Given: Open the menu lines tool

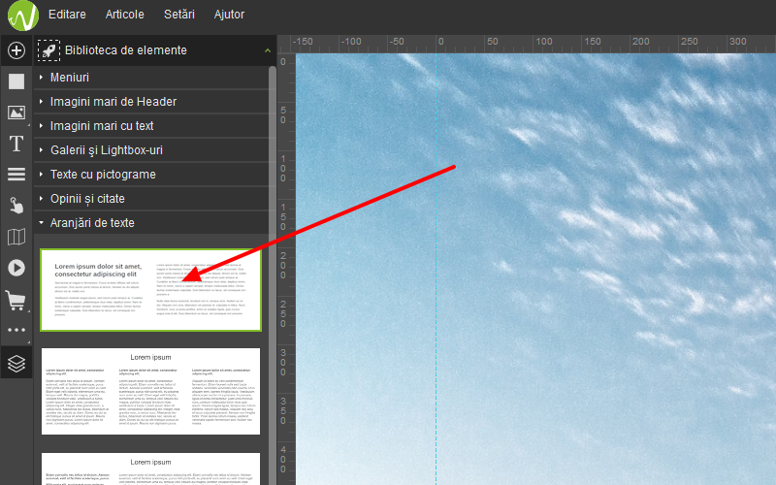Looking at the screenshot, I should (x=16, y=175).
